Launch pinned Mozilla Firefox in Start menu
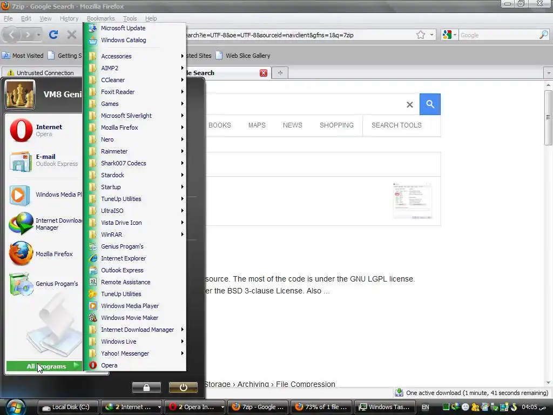The width and height of the screenshot is (553, 415). point(21,254)
